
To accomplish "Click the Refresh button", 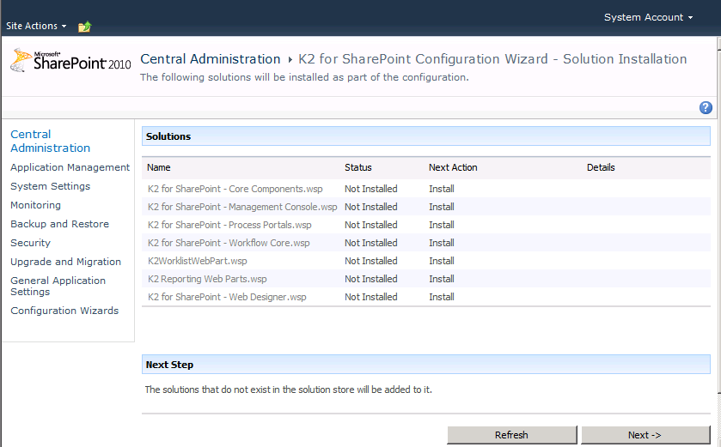I will coord(512,435).
